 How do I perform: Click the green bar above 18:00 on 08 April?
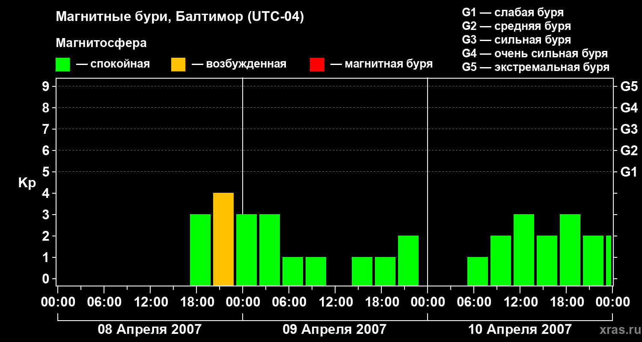coord(200,250)
